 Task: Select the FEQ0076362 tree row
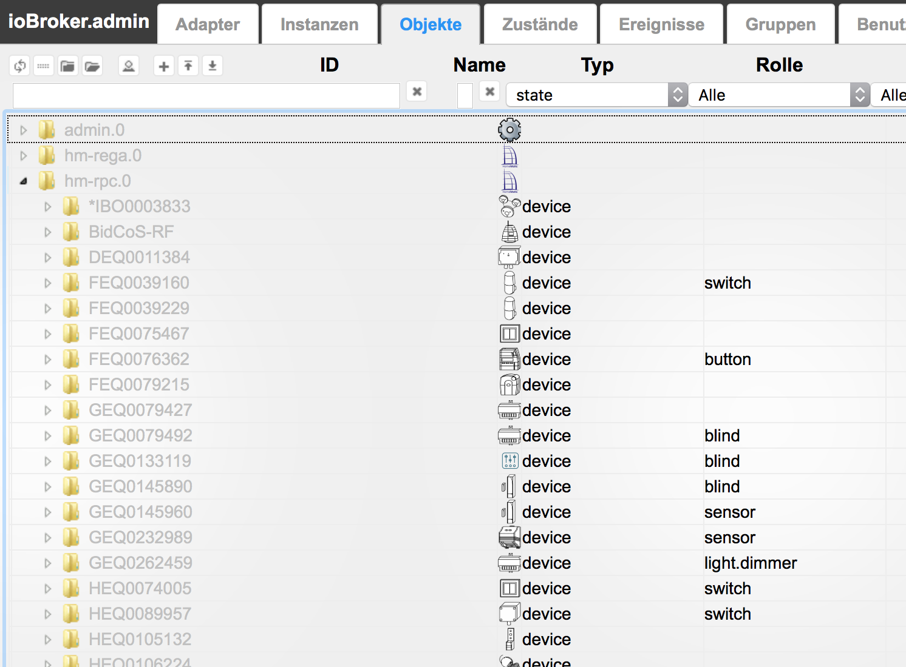[x=457, y=360]
